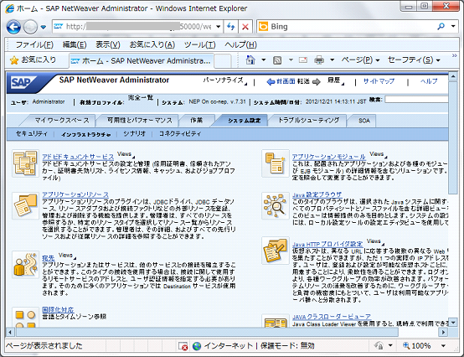
Task: Open the セーフティ(S) toolbar menu
Action: pyautogui.click(x=414, y=60)
